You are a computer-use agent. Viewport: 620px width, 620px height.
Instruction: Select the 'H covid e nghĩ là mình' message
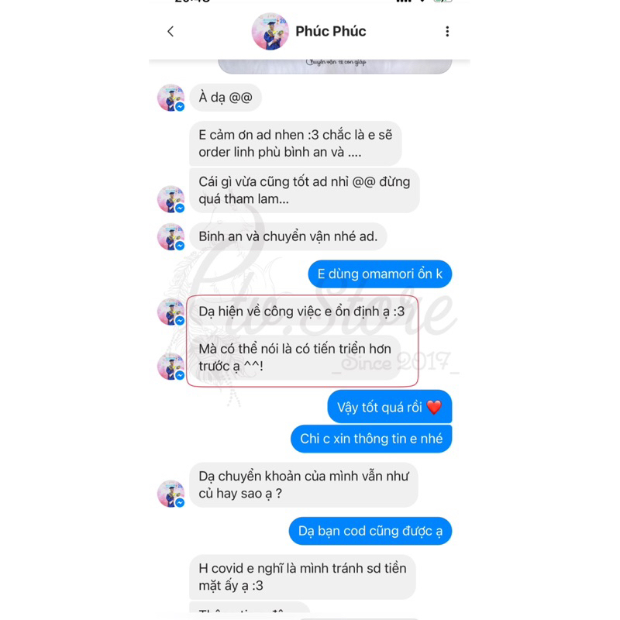point(302,577)
